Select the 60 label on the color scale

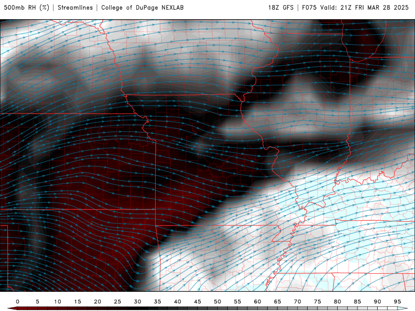tap(257, 302)
